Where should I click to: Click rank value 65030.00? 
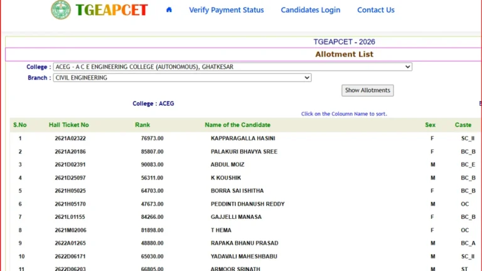coord(152,256)
